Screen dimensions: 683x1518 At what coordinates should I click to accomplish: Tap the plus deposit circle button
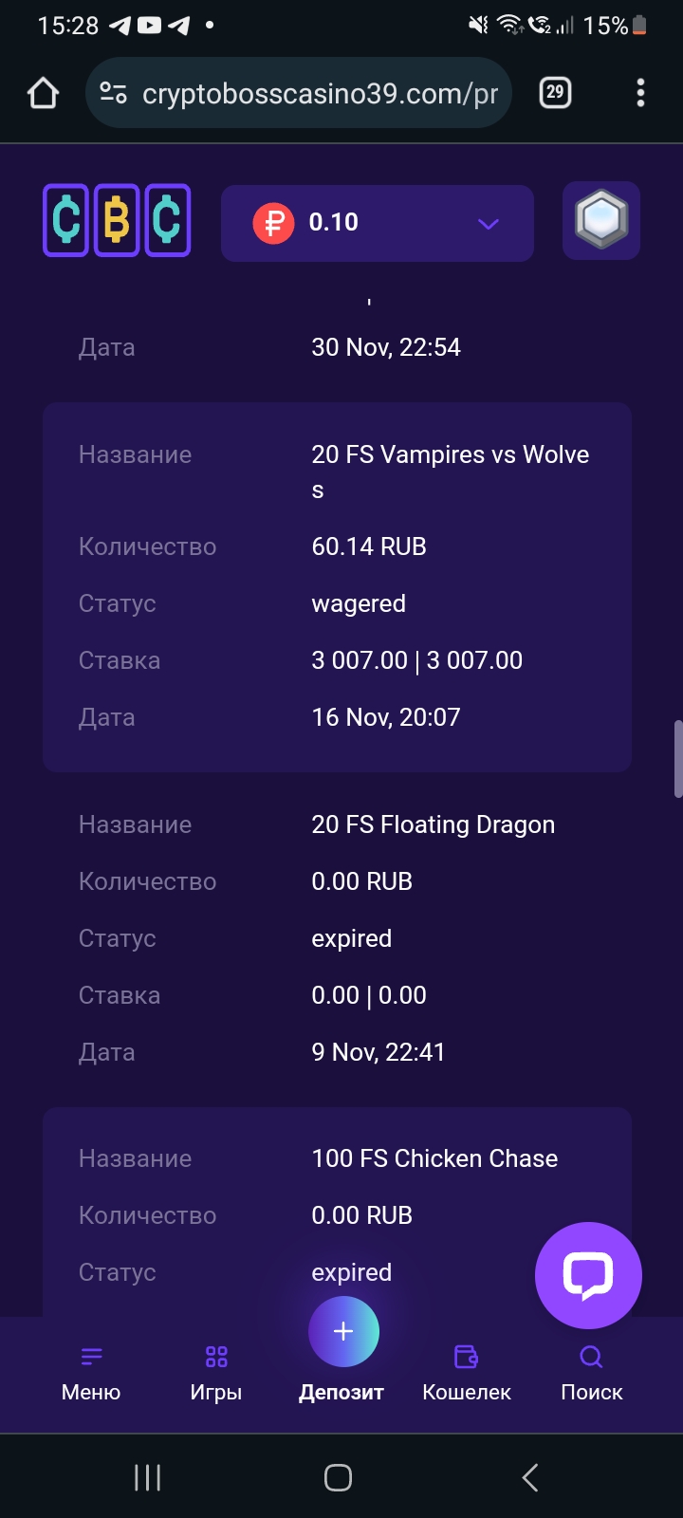click(x=343, y=1331)
